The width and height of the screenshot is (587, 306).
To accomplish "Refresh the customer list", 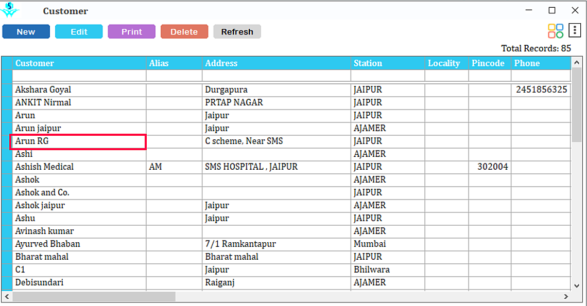I will [x=237, y=32].
